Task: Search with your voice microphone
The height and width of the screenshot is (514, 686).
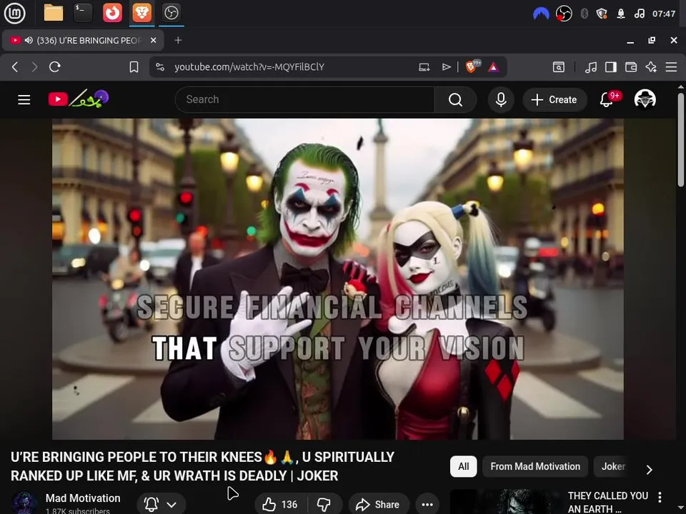Action: [501, 100]
